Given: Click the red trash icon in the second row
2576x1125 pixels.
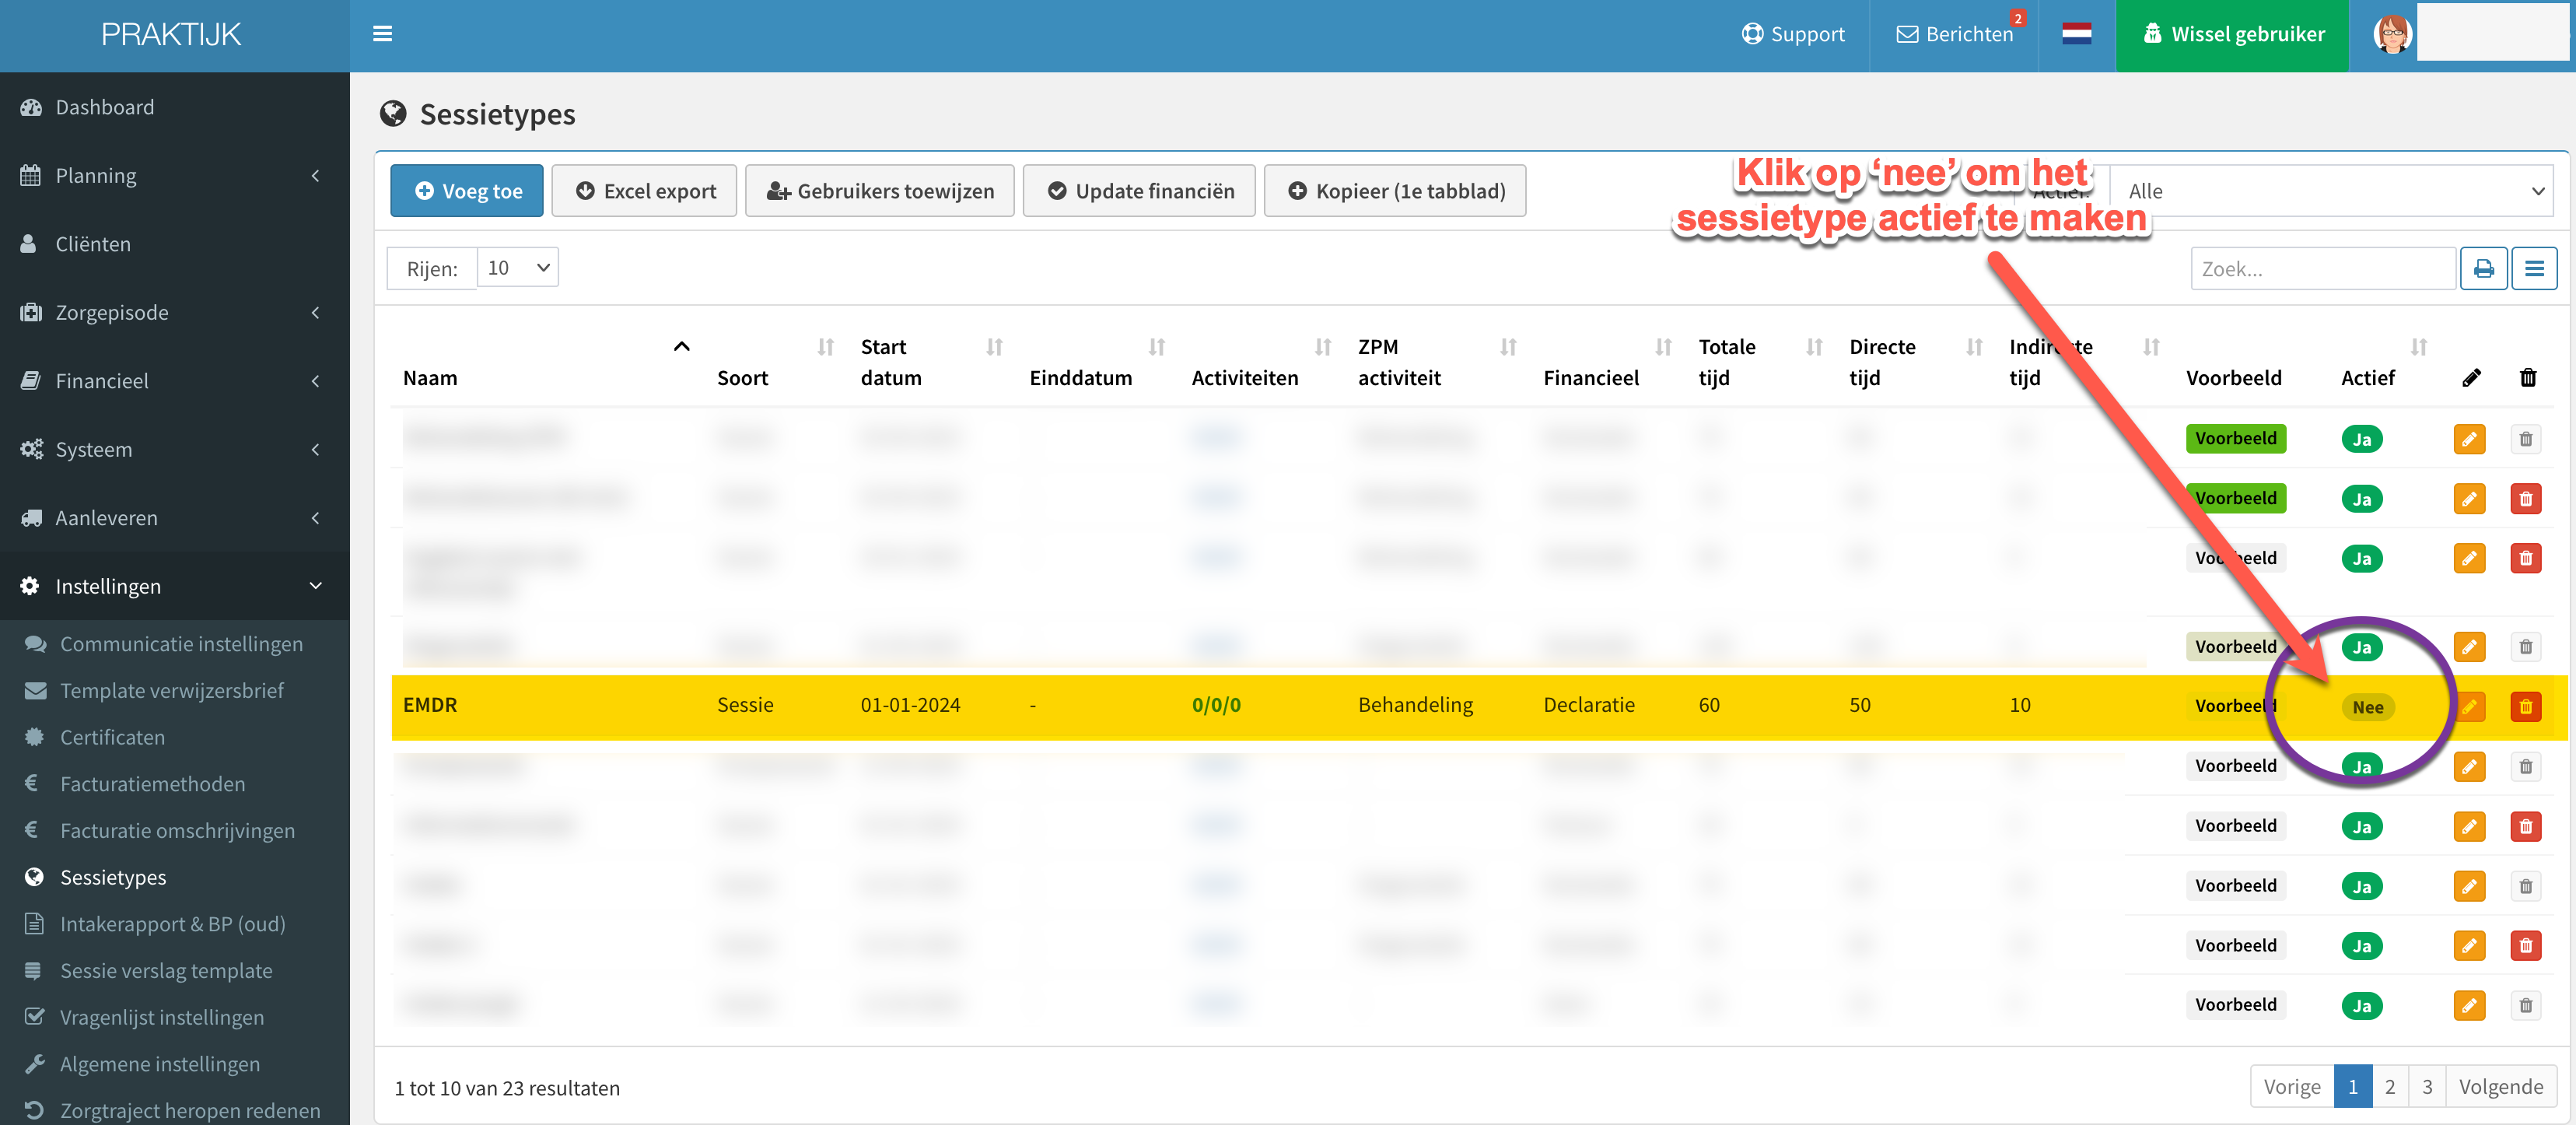Looking at the screenshot, I should tap(2526, 498).
